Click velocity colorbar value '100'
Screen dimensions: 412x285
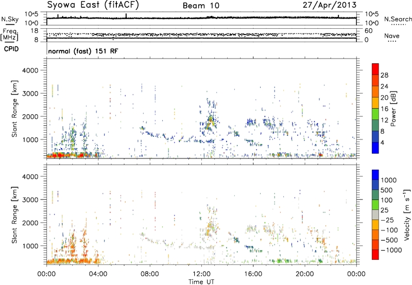point(387,200)
